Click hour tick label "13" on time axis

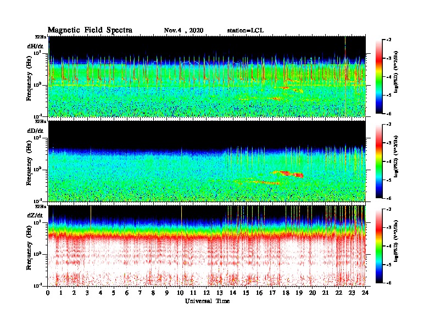click(x=220, y=293)
